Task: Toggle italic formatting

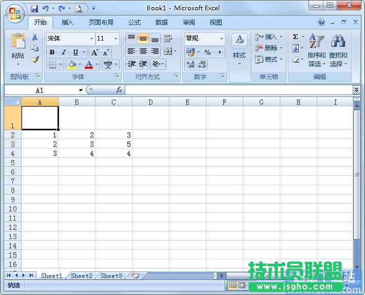Action: pos(64,52)
